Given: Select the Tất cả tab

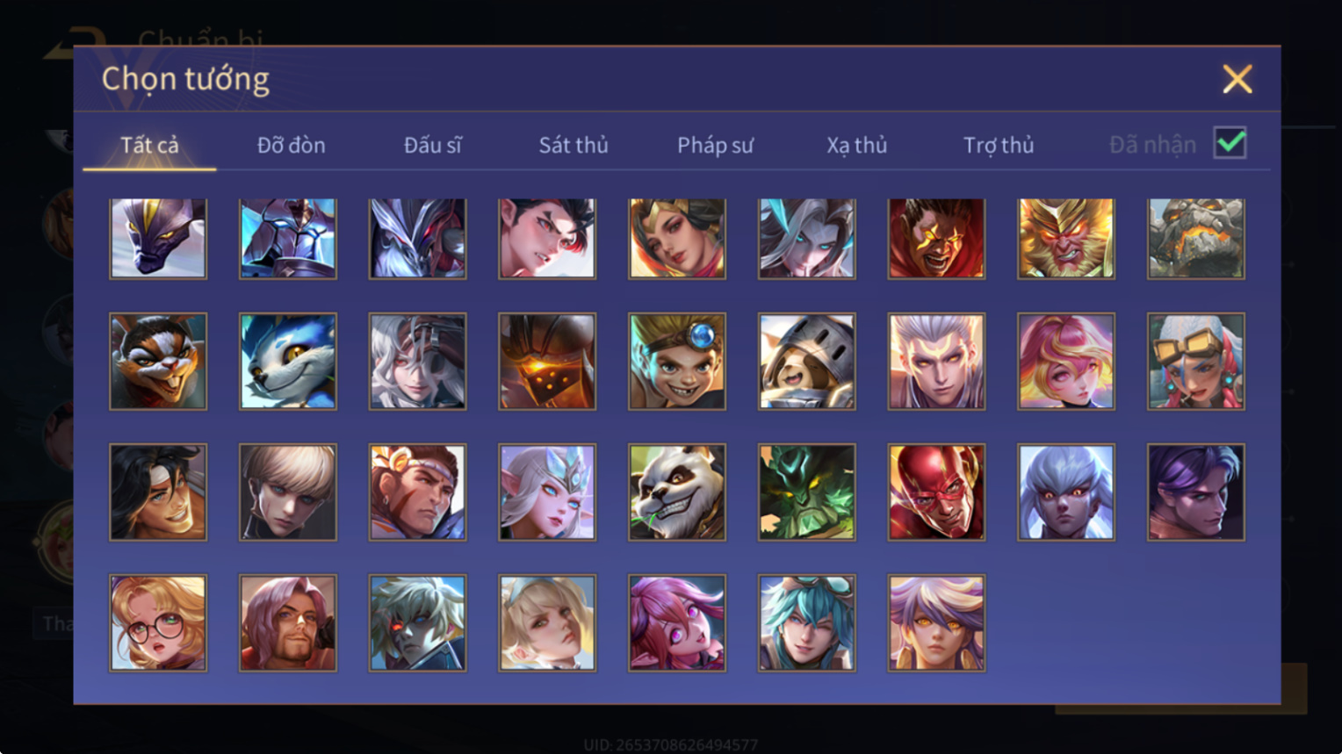Looking at the screenshot, I should pos(149,145).
